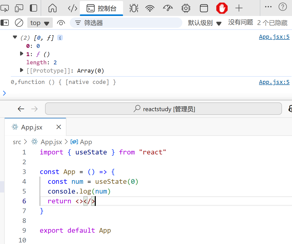Open the top context dropdown
Image resolution: width=292 pixels, height=244 pixels.
click(x=40, y=23)
